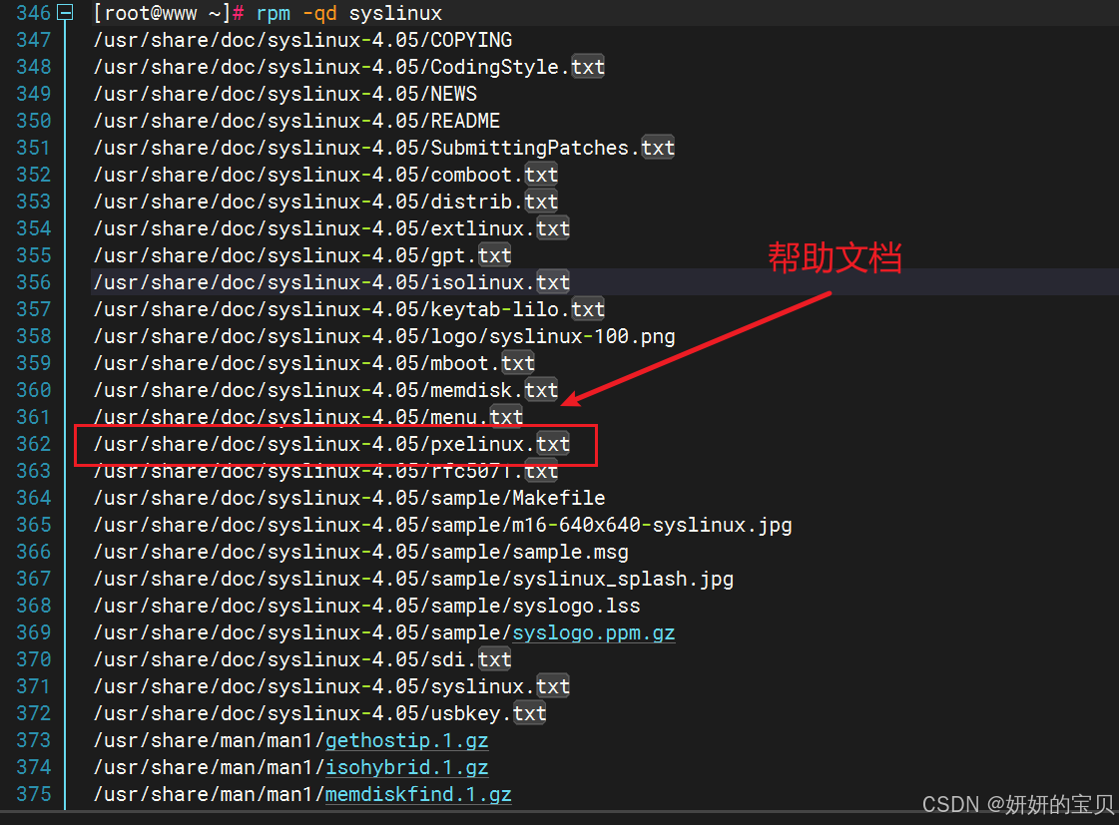Select the line ending in SubmittingPatches.txt

click(x=384, y=148)
